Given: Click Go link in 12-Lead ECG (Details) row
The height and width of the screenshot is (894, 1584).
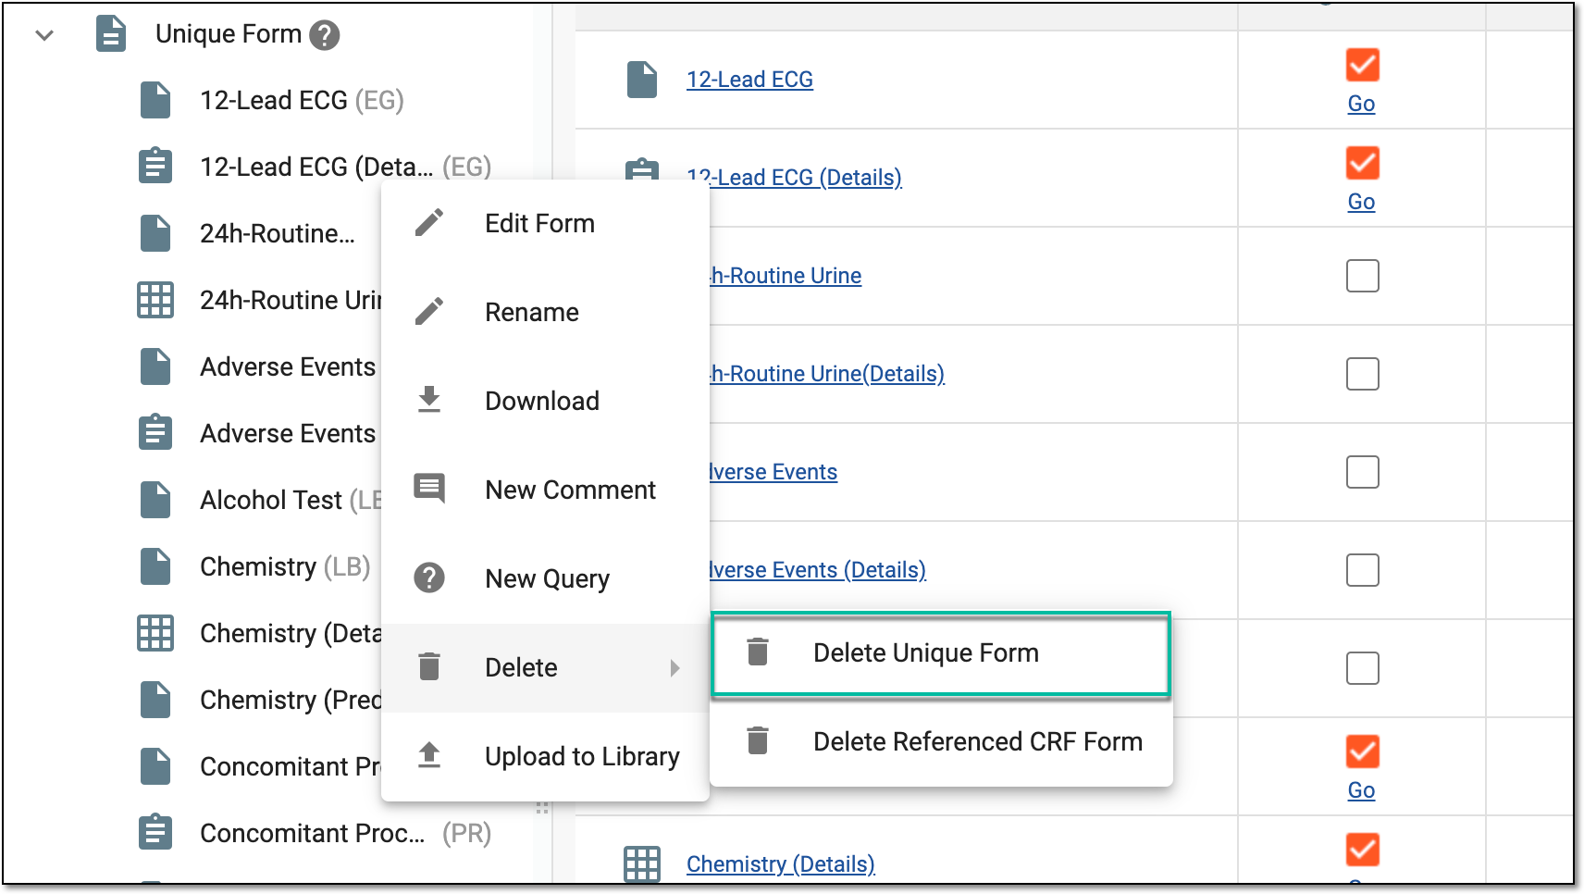Looking at the screenshot, I should pos(1361,202).
